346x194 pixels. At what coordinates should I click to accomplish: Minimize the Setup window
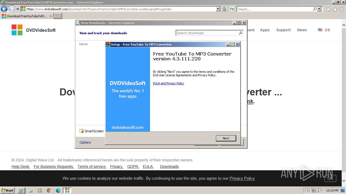[228, 44]
